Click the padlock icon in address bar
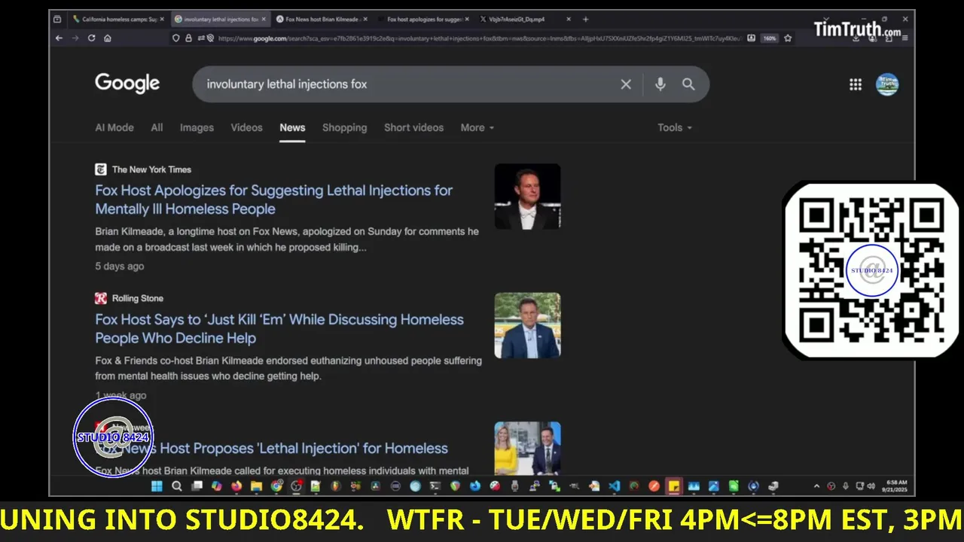The height and width of the screenshot is (542, 964). 188,38
